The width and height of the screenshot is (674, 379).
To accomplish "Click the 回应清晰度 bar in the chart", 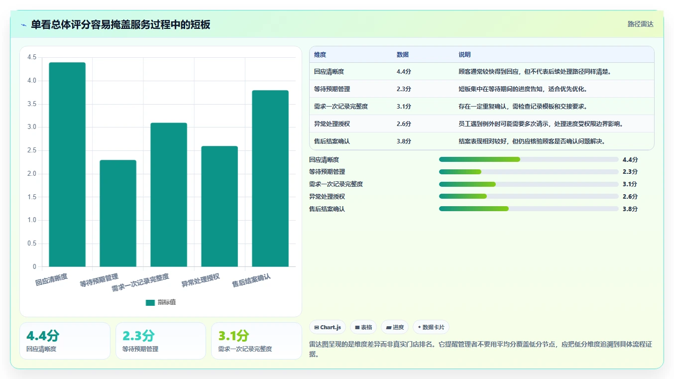I will (x=67, y=164).
